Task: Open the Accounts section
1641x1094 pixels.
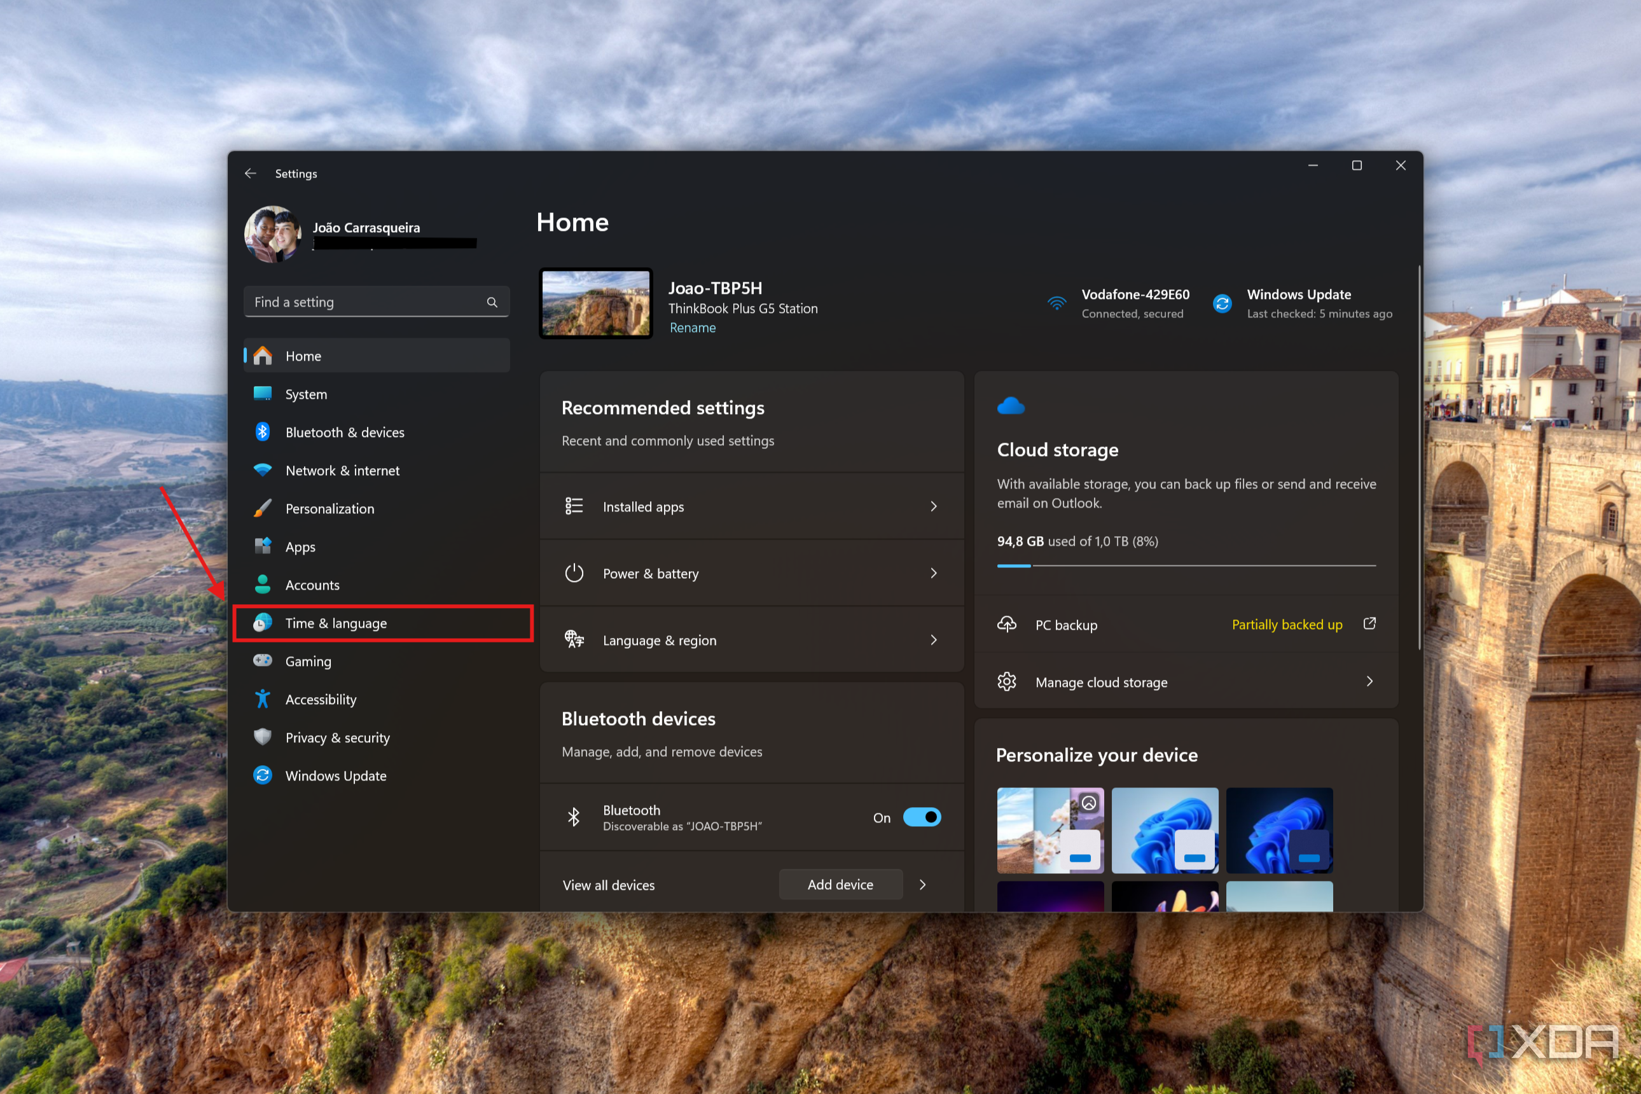Action: (x=312, y=585)
